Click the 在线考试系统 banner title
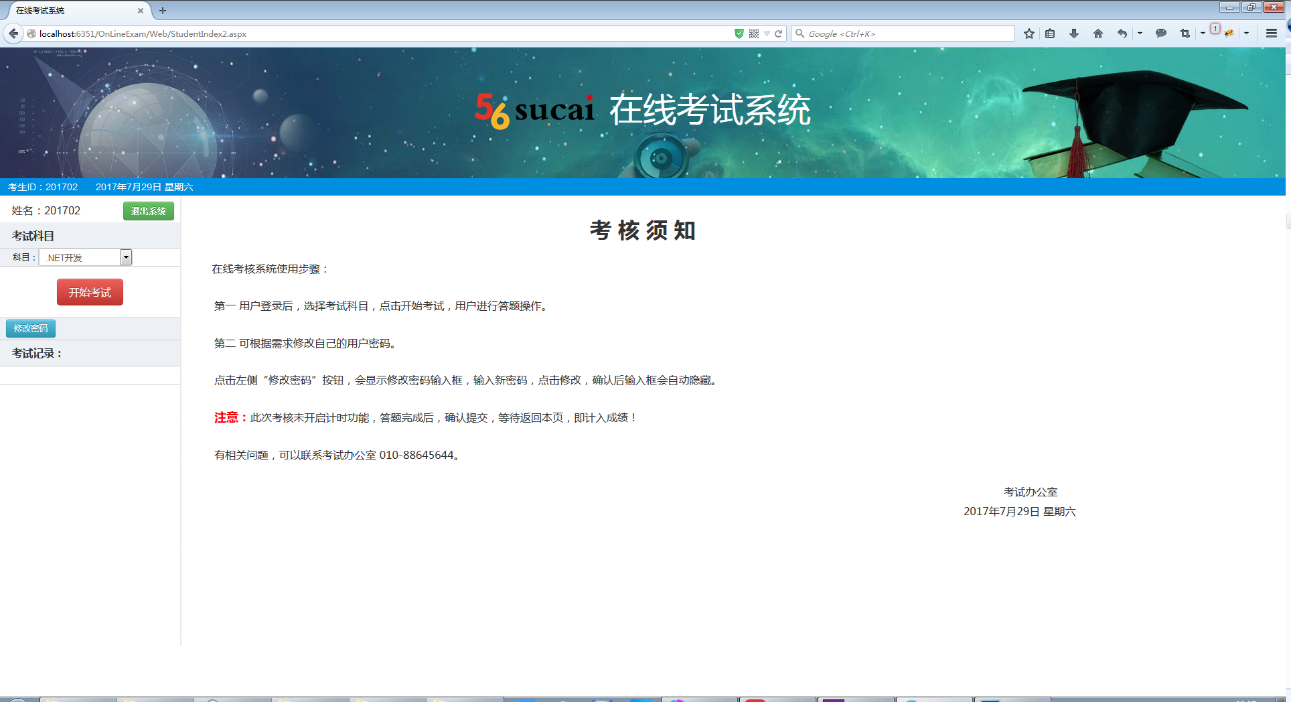Viewport: 1291px width, 702px height. click(710, 110)
